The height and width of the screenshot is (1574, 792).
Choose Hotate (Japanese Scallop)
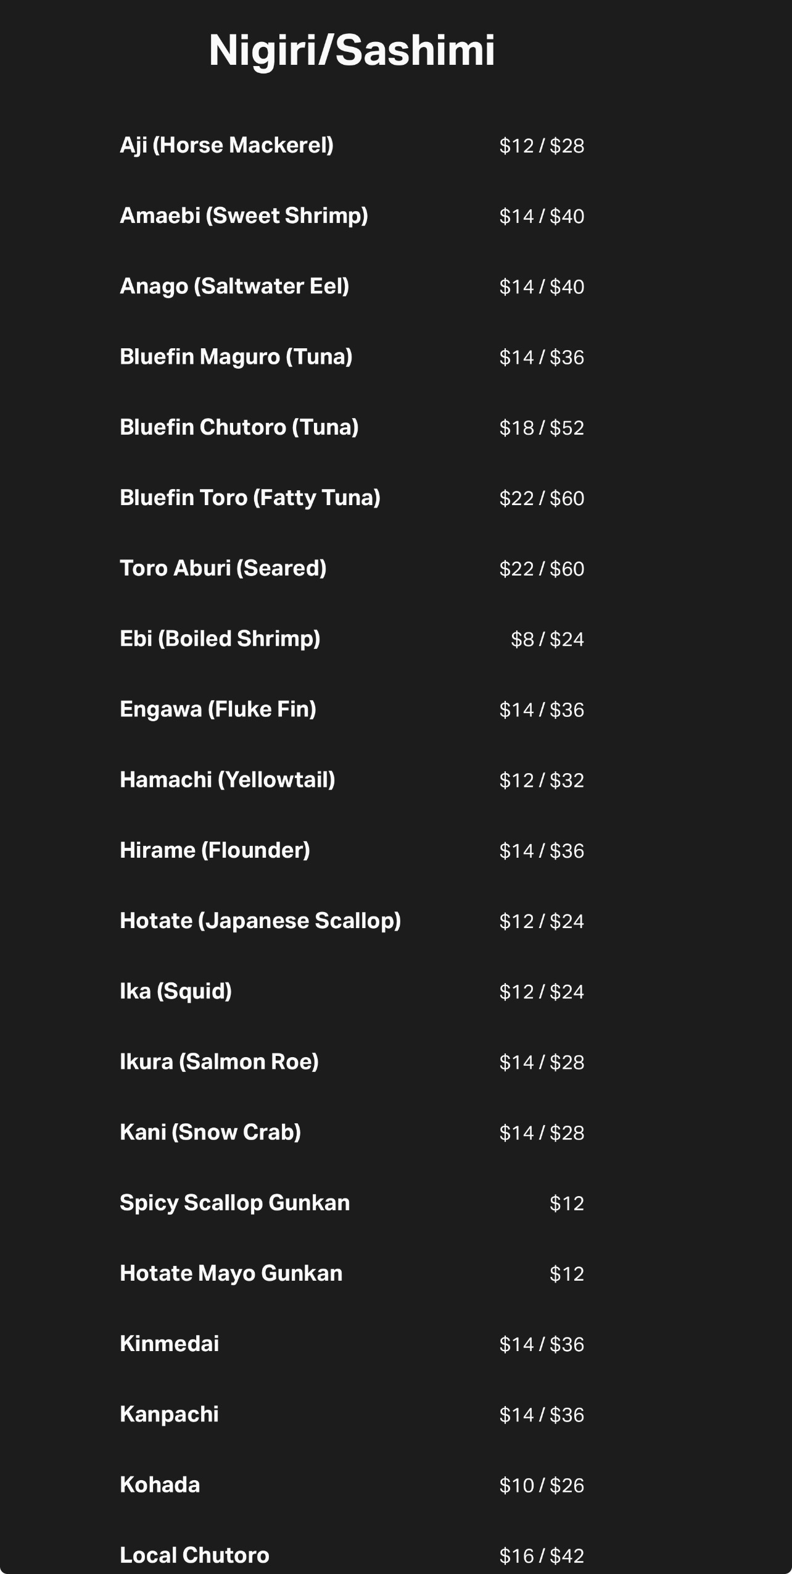pyautogui.click(x=352, y=921)
